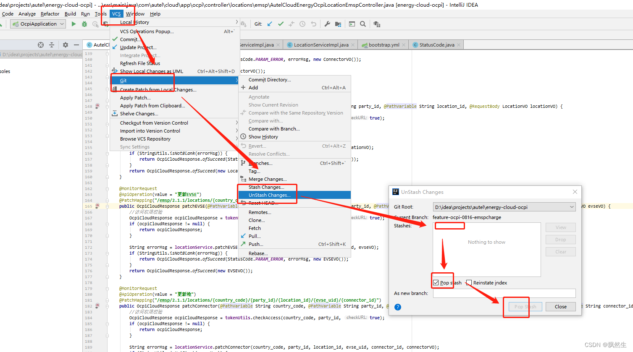Select Merge Changes... menu item
633x352 pixels.
(x=294, y=179)
